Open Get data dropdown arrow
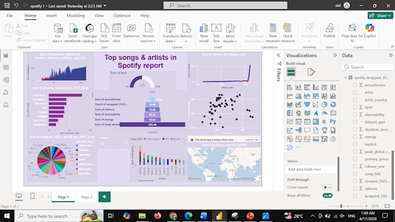Viewport: 395px width, 222px height. 61,41
